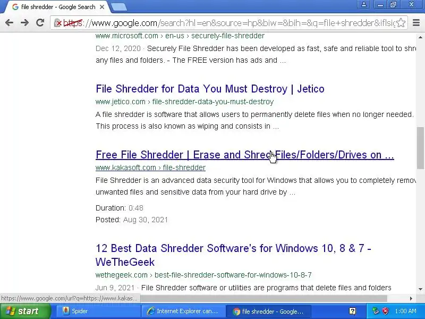The width and height of the screenshot is (425, 319).
Task: Click the Jun 9, 2021 snippet date
Action: [x=115, y=288]
